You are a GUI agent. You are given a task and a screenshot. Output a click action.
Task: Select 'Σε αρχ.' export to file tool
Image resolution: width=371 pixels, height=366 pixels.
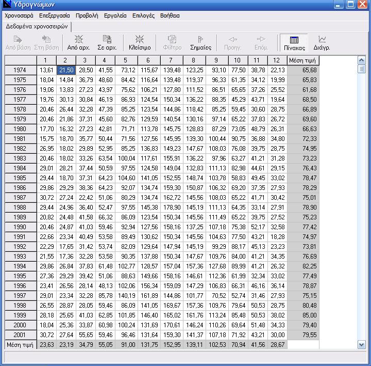coord(107,43)
